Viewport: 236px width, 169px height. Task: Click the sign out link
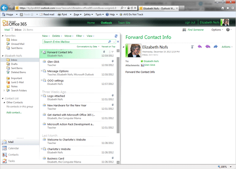coord(190,23)
